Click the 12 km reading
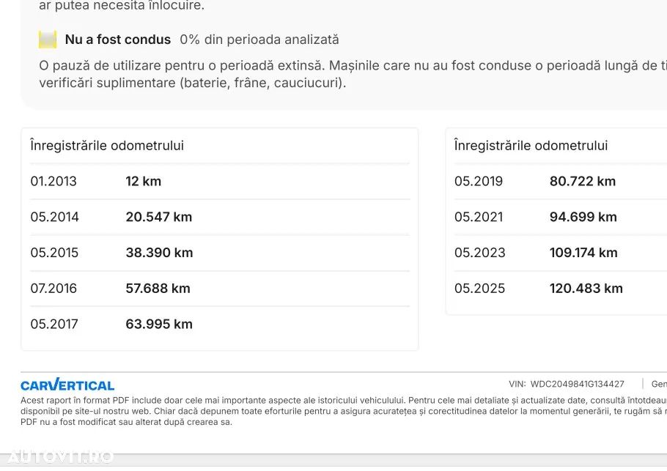 click(x=144, y=181)
